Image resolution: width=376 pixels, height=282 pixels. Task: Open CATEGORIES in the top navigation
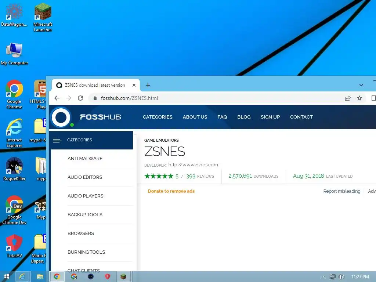click(x=158, y=117)
